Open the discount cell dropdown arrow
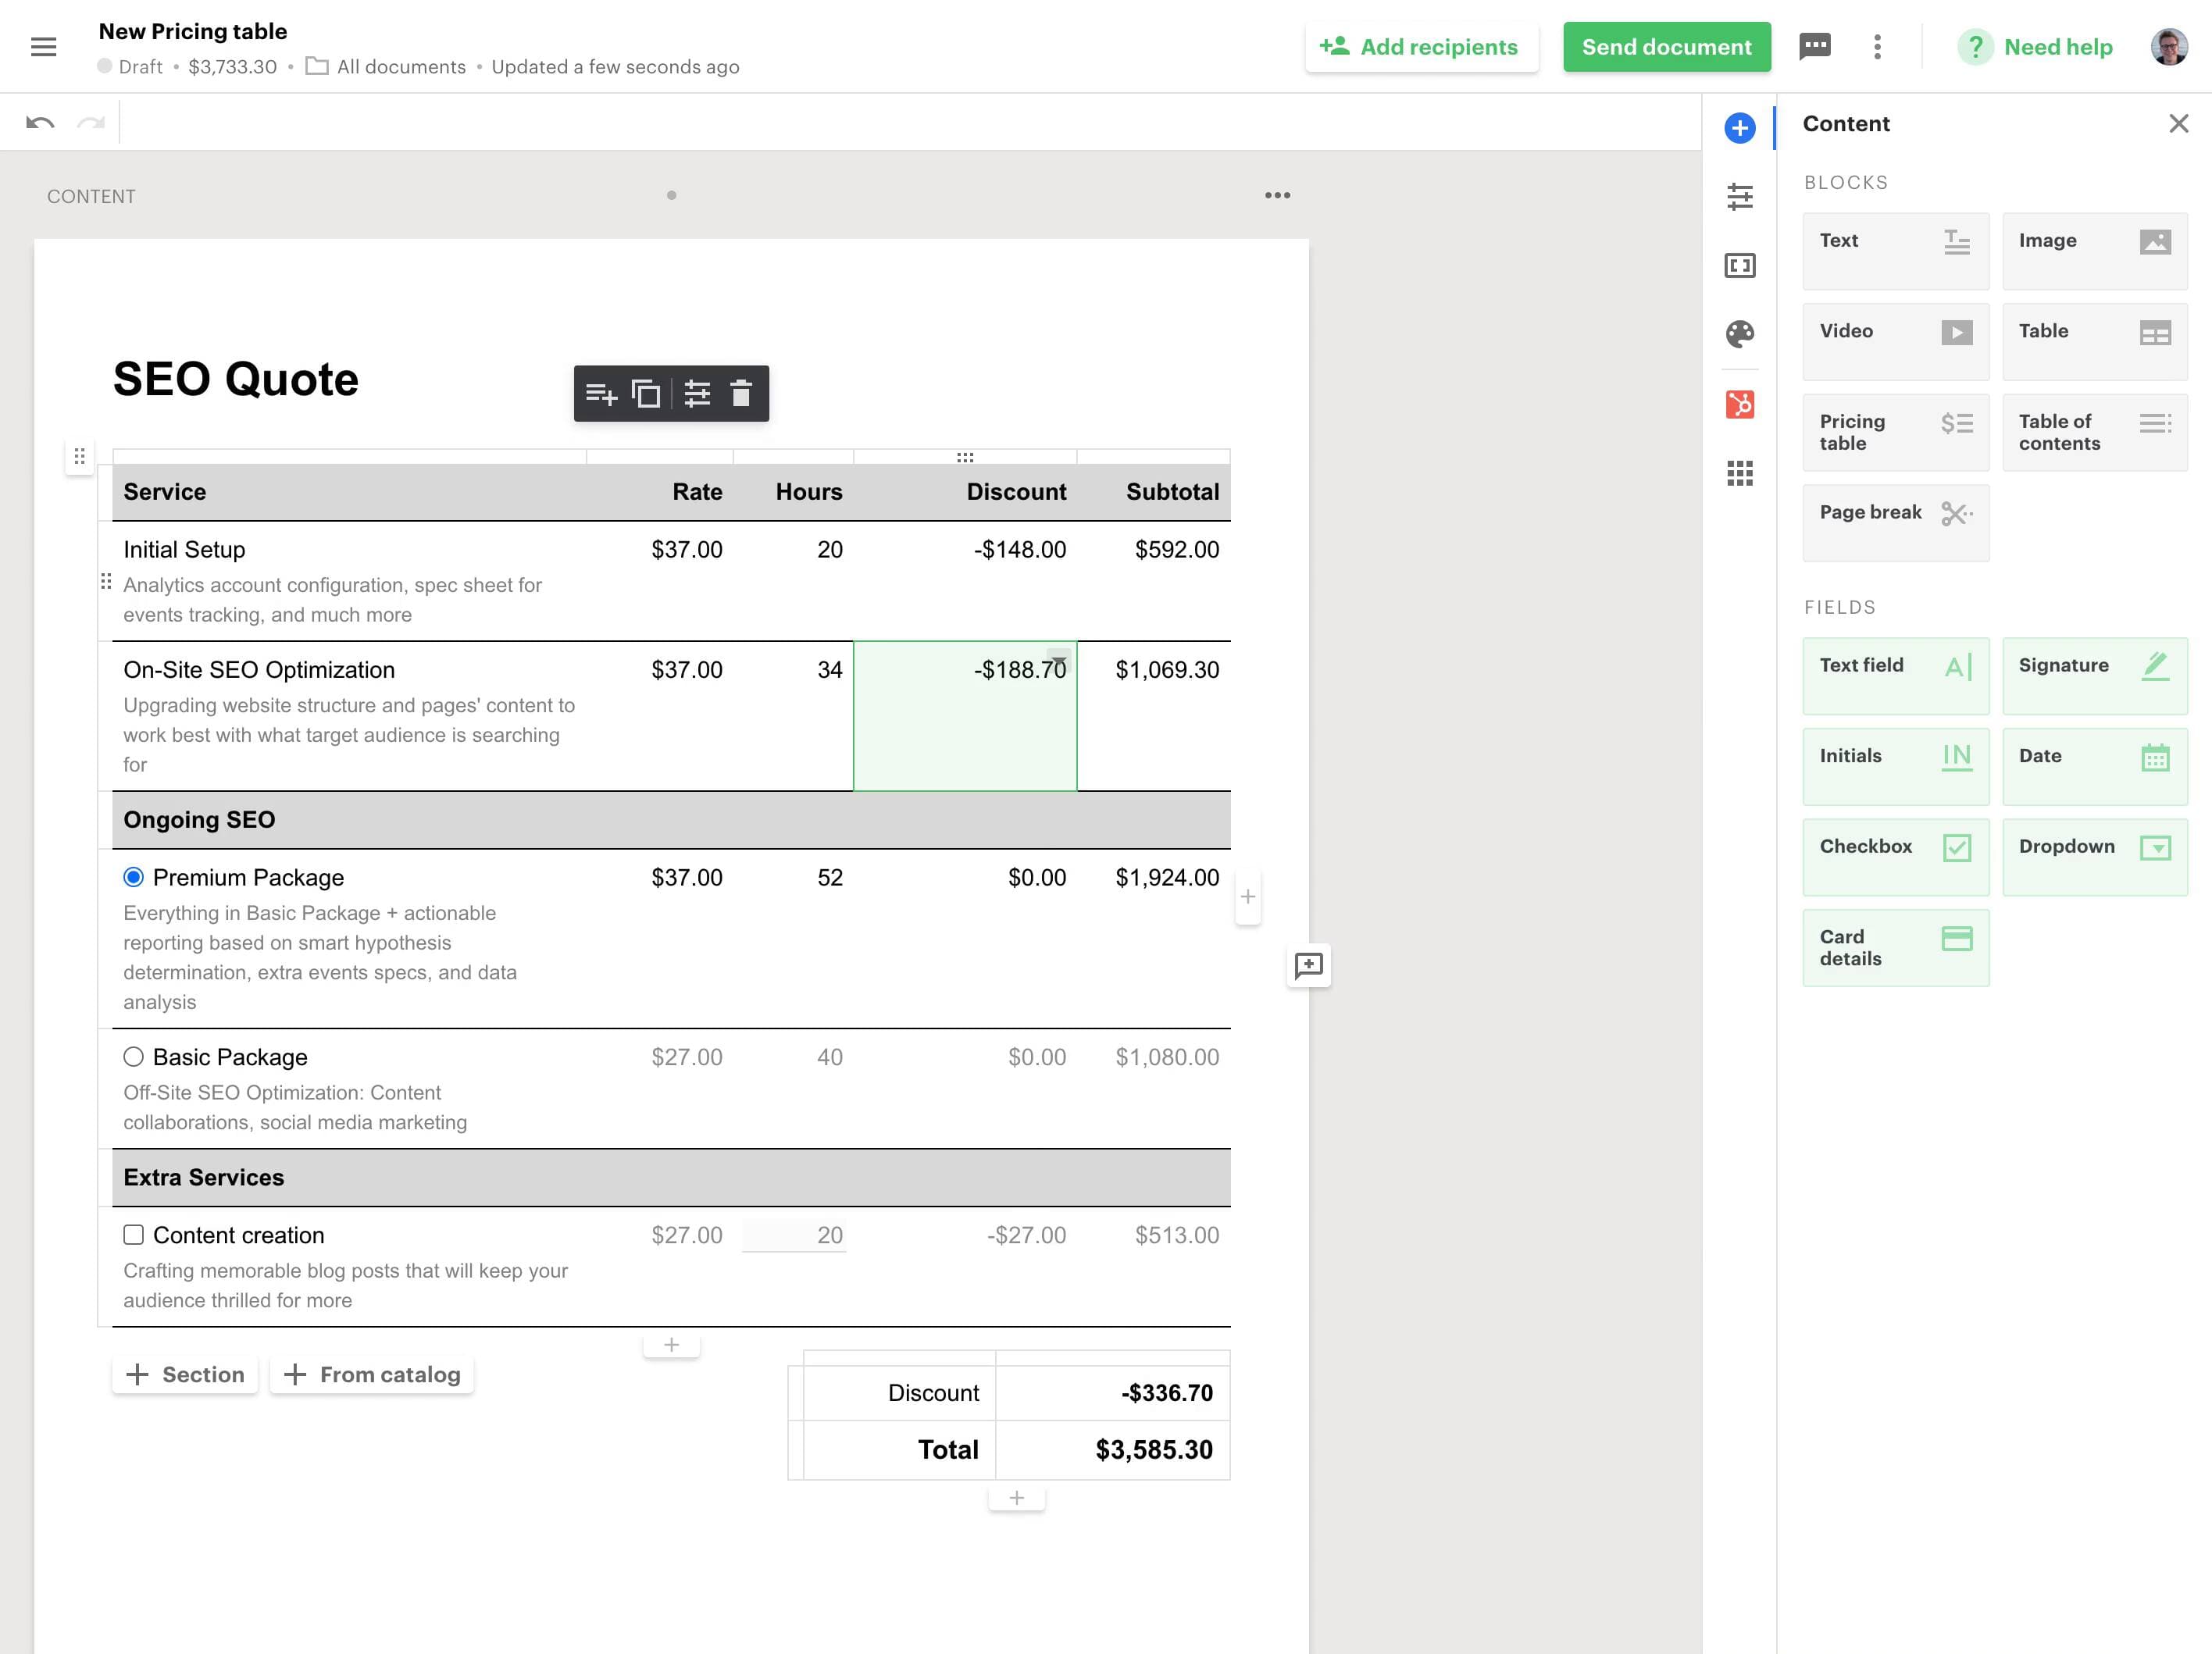 tap(1059, 659)
